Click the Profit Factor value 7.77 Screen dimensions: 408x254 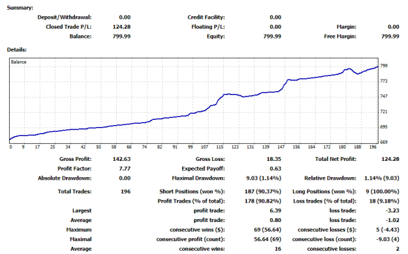click(x=125, y=169)
